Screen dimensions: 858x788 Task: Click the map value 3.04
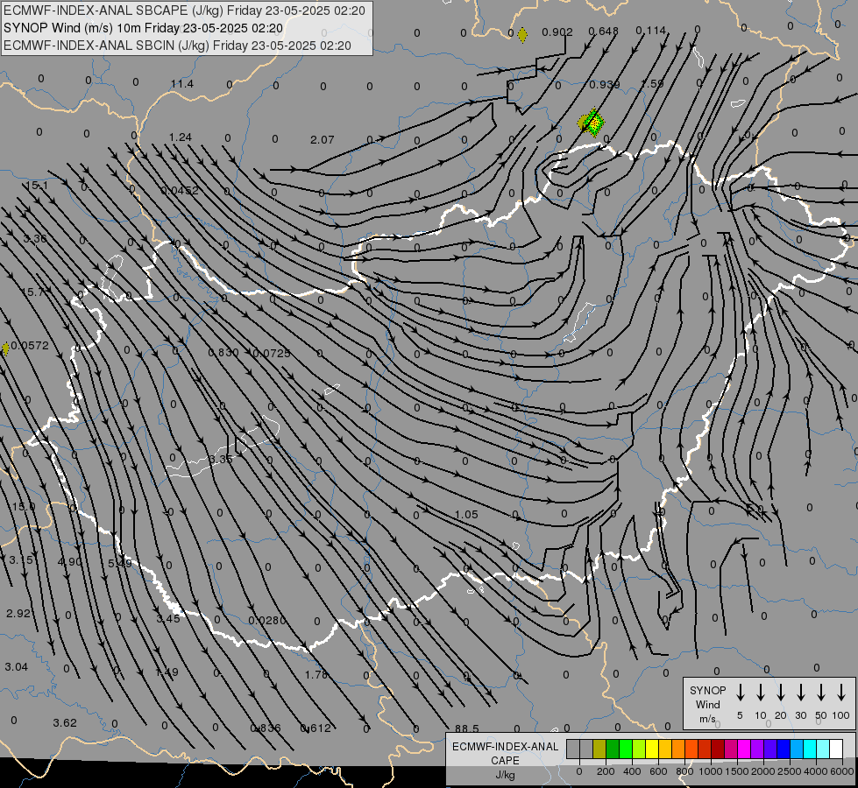[16, 667]
